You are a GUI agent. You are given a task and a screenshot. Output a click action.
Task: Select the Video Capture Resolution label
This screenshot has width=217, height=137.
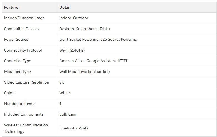point(26,82)
